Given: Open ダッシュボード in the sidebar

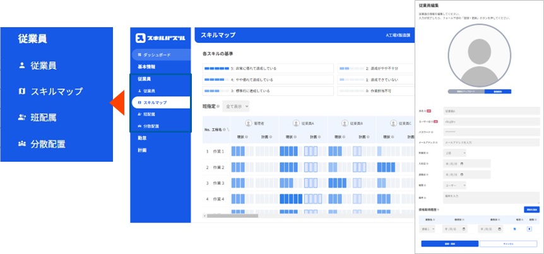Looking at the screenshot, I should (161, 55).
